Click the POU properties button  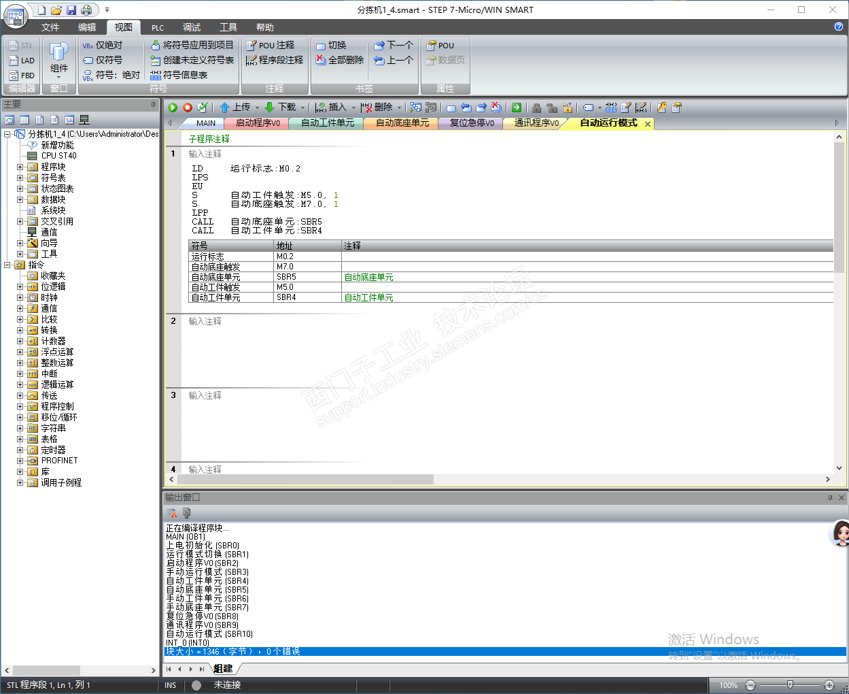[x=440, y=45]
